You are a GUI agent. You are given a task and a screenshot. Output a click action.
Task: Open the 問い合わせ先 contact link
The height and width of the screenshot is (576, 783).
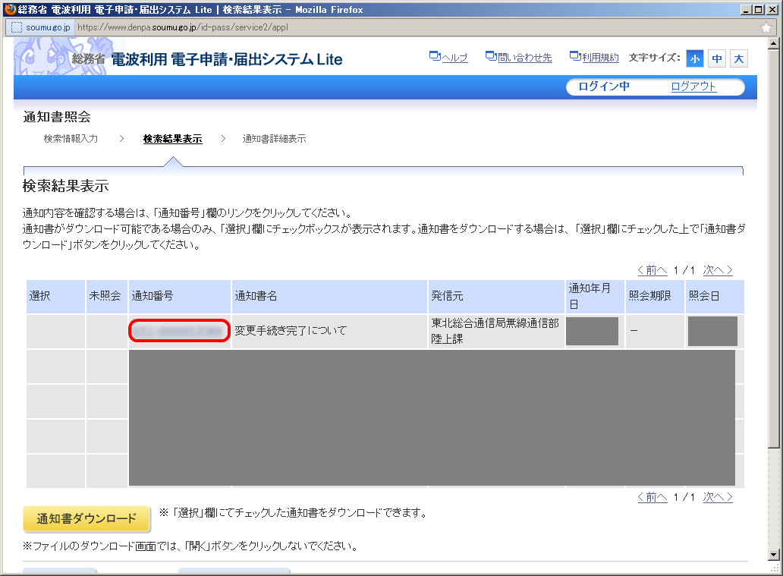pos(519,58)
